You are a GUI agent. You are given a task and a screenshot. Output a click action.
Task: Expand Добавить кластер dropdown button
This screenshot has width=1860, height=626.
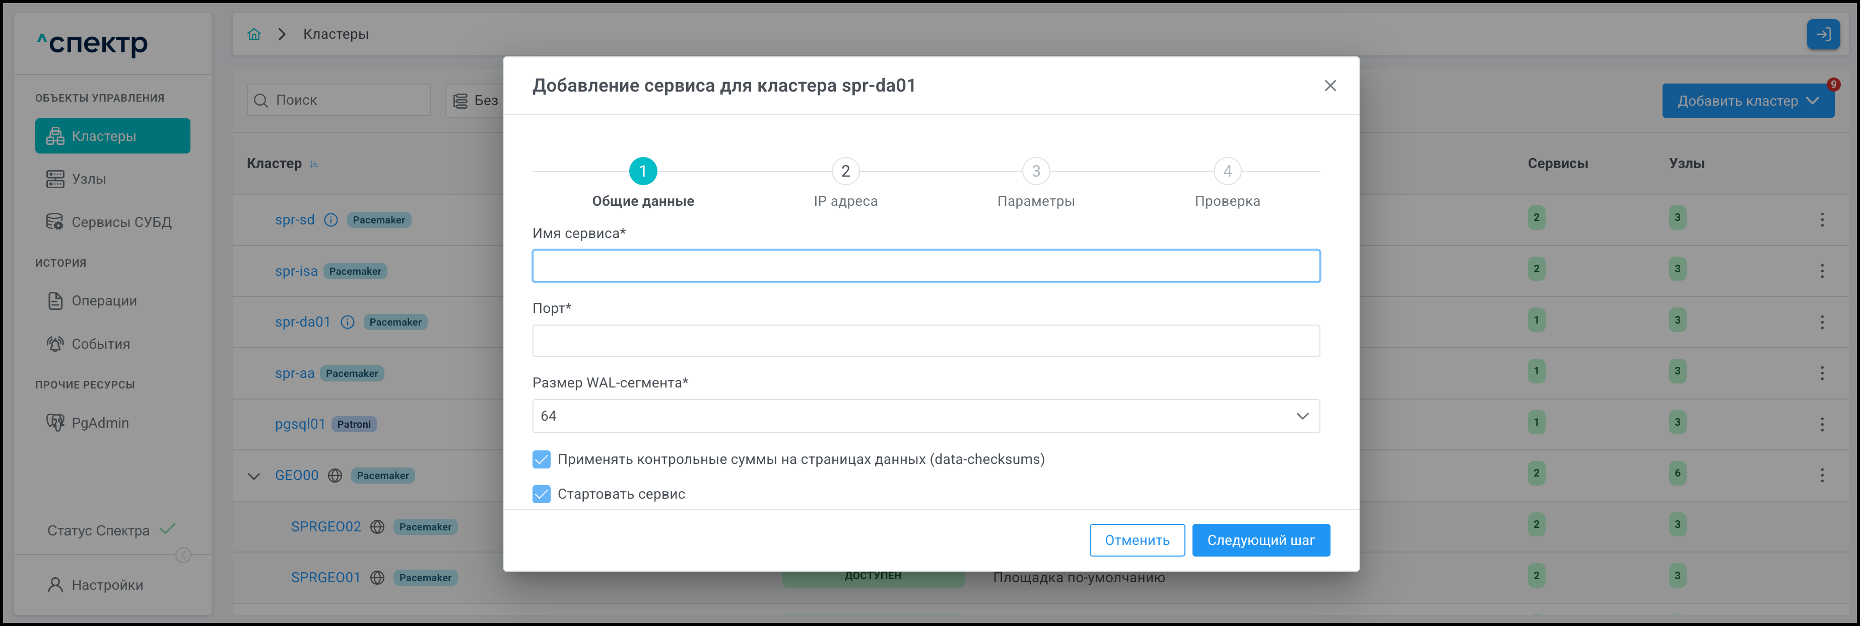click(x=1747, y=101)
